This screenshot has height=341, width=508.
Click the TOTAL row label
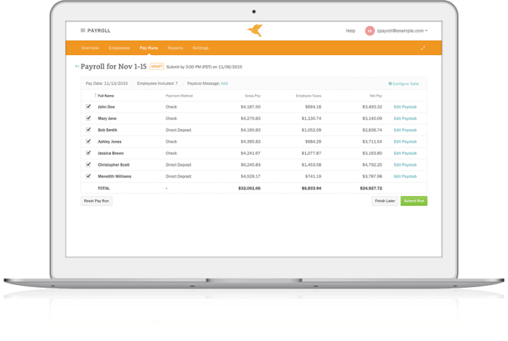coord(103,188)
